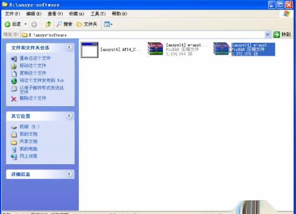The height and width of the screenshot is (214, 296).
Task: Click 删除这个文件 delete link
Action: (x=33, y=98)
